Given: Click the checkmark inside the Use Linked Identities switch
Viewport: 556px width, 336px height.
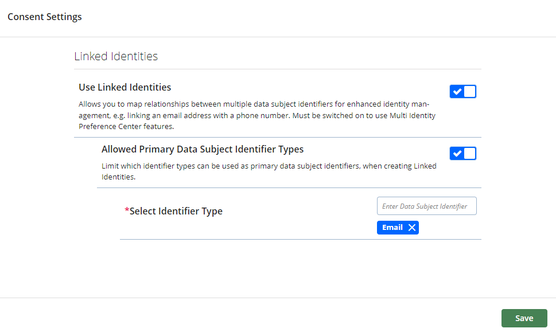Looking at the screenshot, I should 457,91.
